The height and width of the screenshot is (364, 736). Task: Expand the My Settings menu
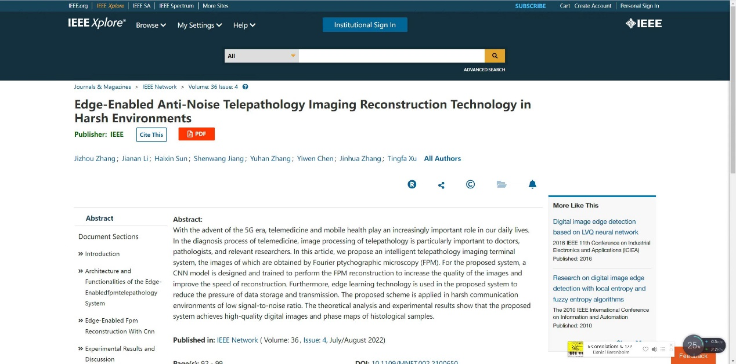(x=199, y=26)
